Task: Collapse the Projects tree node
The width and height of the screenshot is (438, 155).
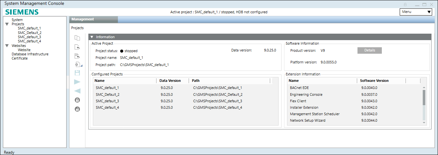Action: tap(7, 24)
